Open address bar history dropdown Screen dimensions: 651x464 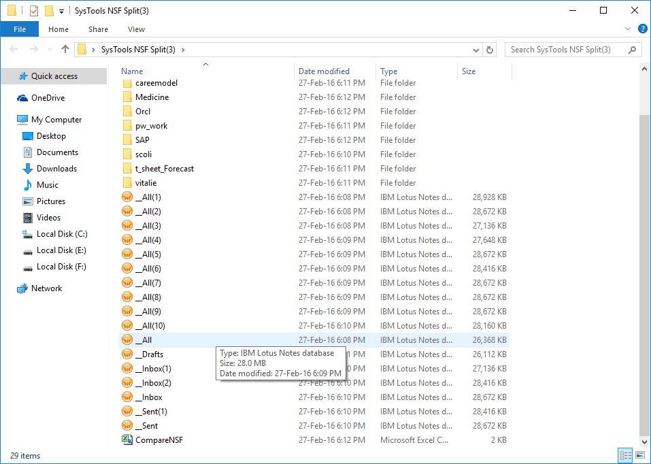476,50
